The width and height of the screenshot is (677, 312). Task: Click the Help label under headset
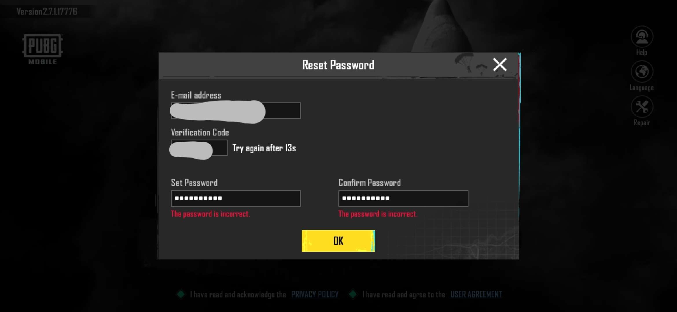tap(642, 53)
